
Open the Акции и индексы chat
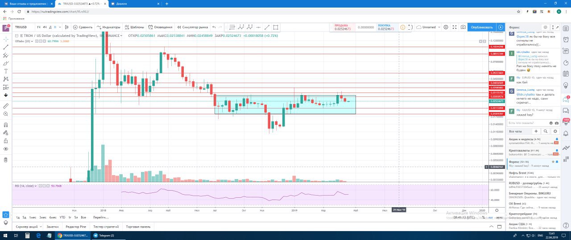coord(534,141)
